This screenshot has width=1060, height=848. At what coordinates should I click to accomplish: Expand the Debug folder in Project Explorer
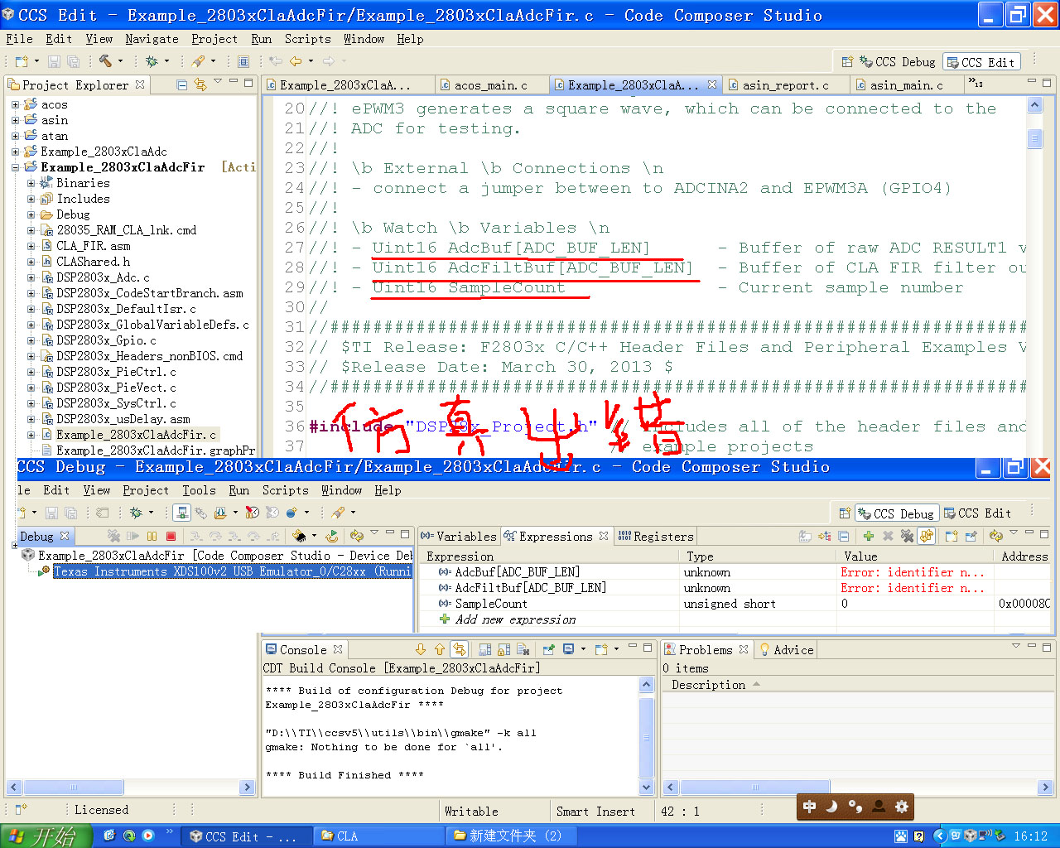[x=31, y=214]
